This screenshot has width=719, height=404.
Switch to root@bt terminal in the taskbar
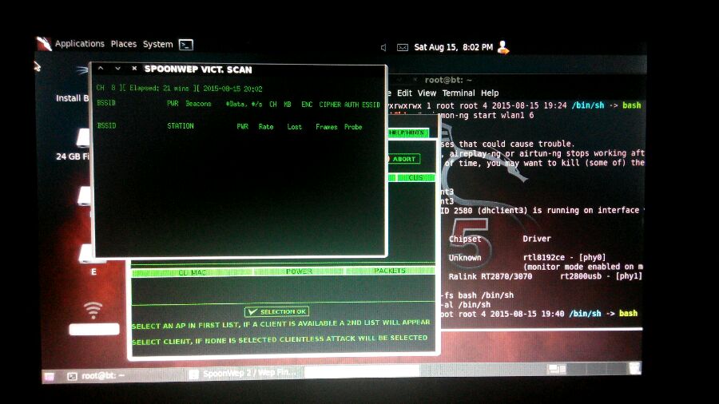coord(97,376)
